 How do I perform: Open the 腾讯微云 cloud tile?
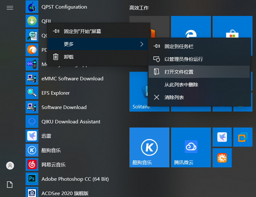[x=191, y=147]
